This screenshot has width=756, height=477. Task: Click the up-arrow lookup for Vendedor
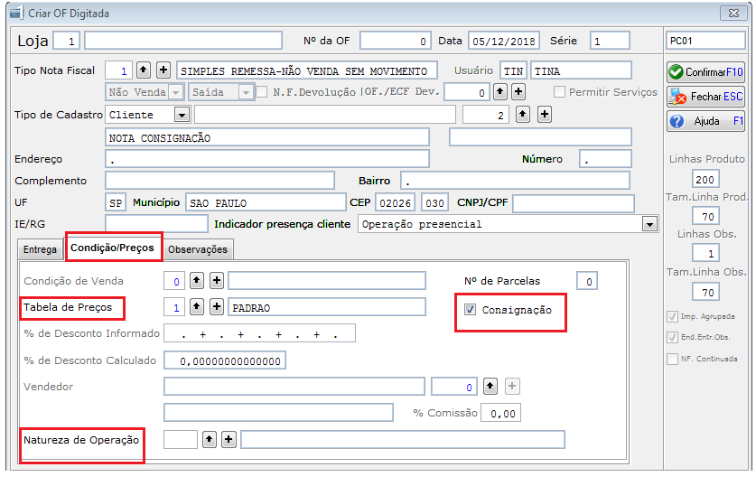tap(490, 386)
